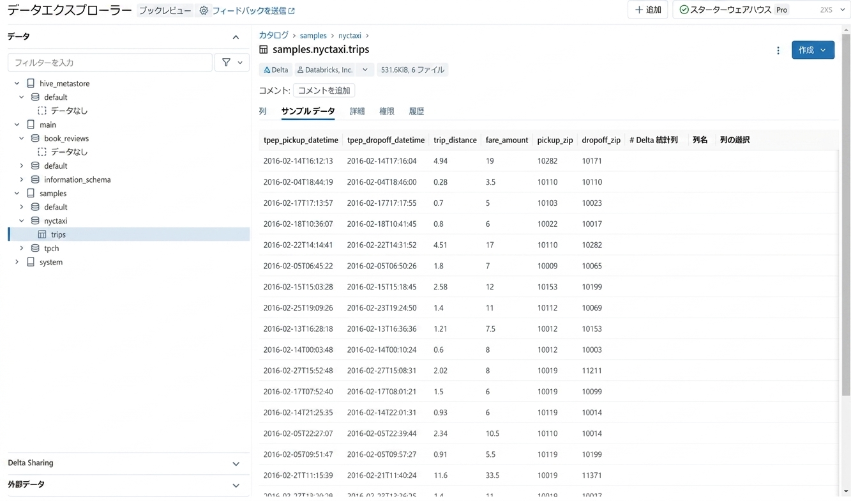This screenshot has height=501, width=851.
Task: Collapse the book_reviews schema
Action: tap(22, 139)
